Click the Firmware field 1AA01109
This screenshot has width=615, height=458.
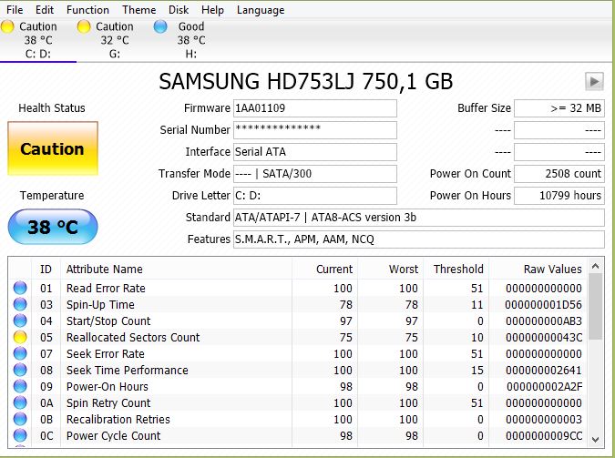point(315,108)
